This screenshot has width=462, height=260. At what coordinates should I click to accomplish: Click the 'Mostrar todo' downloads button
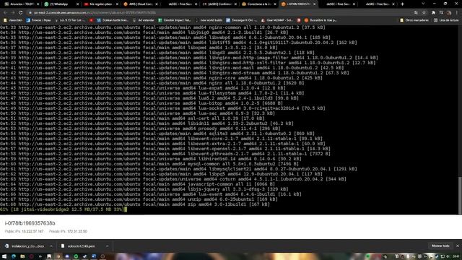440,246
